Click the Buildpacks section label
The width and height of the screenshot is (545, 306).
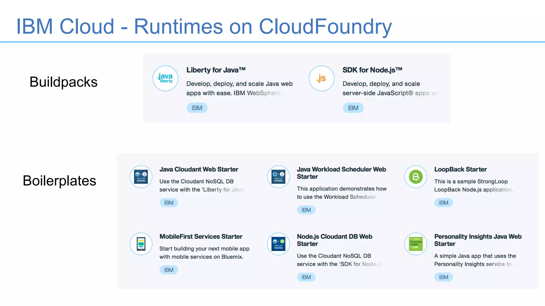[x=63, y=82]
